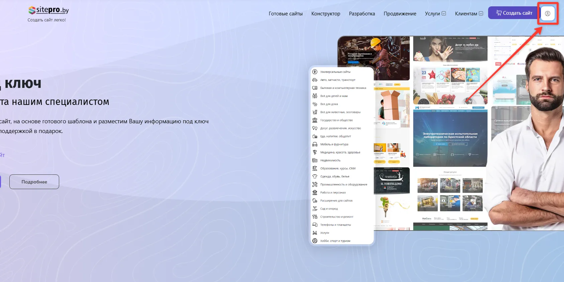Click the T-shirt icon beside Одежда, обувь, белье

click(315, 176)
